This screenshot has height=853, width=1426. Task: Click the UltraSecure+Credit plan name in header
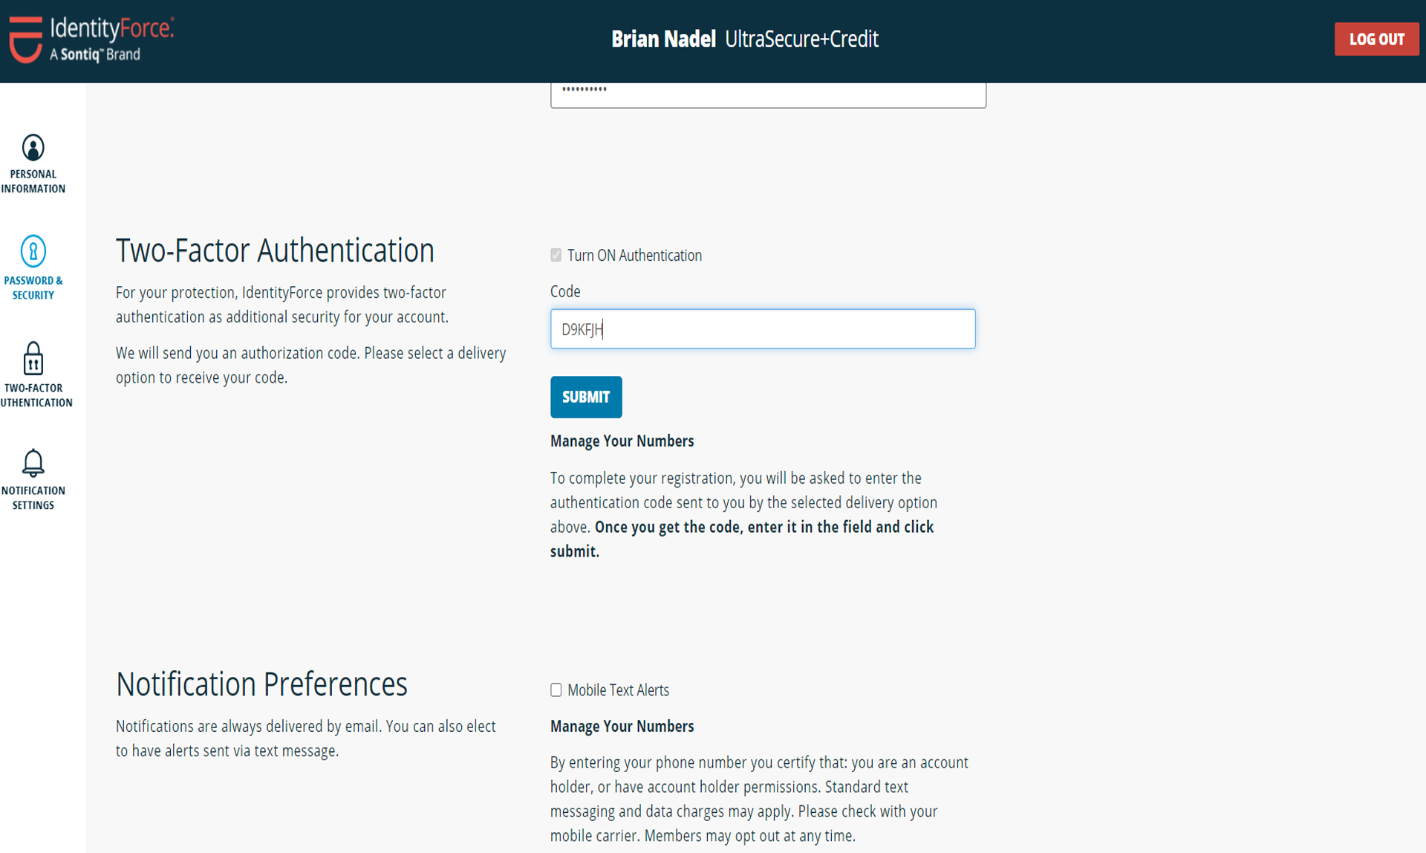(x=801, y=39)
